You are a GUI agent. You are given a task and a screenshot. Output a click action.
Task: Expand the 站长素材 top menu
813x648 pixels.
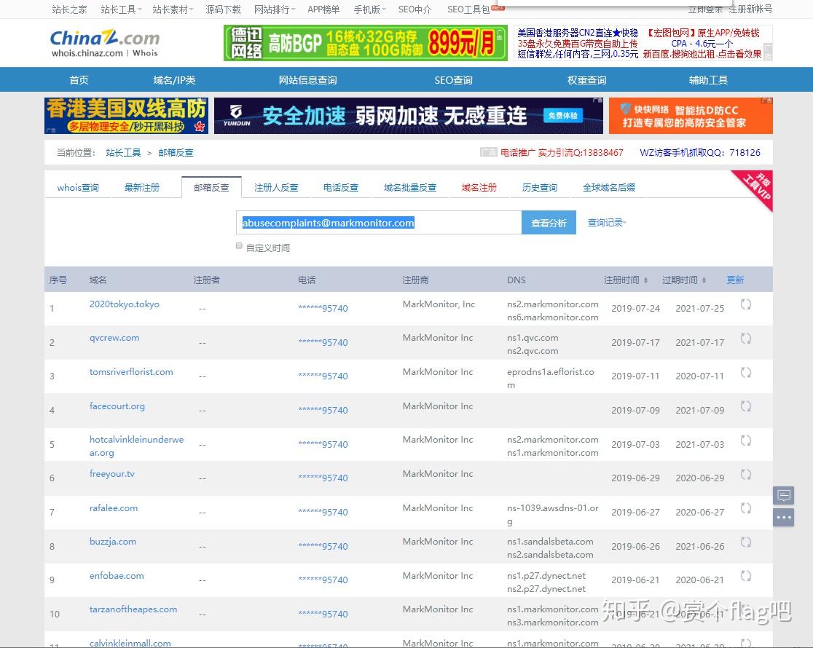(173, 9)
